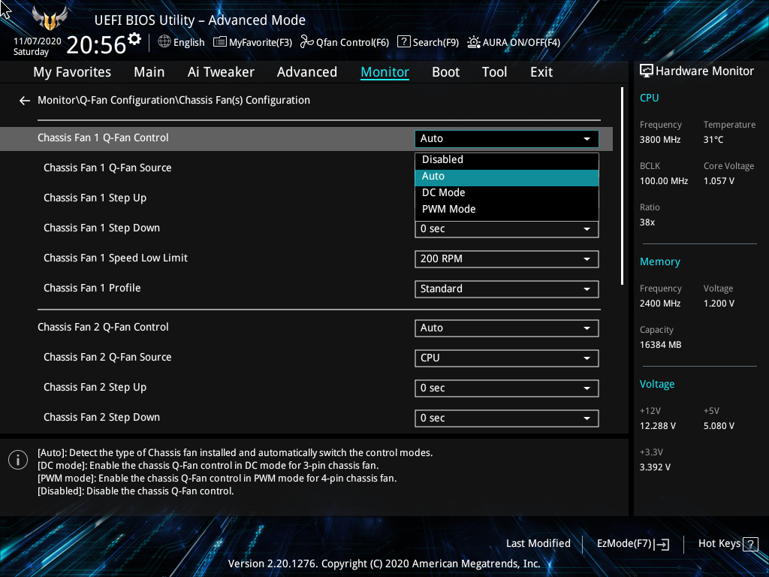Click Core Voltage value 1.057 V

coord(719,181)
